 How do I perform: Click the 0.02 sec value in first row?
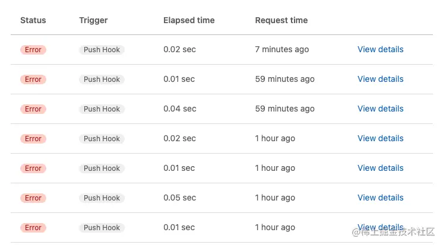179,49
